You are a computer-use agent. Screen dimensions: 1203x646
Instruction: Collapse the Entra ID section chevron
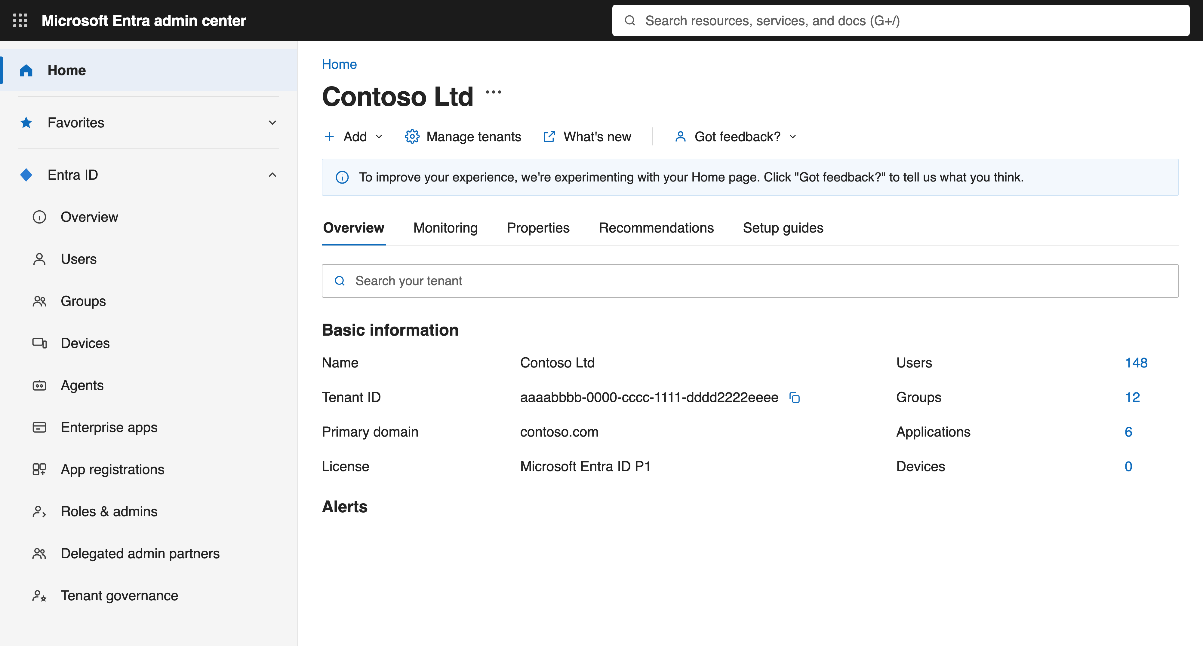(x=272, y=175)
